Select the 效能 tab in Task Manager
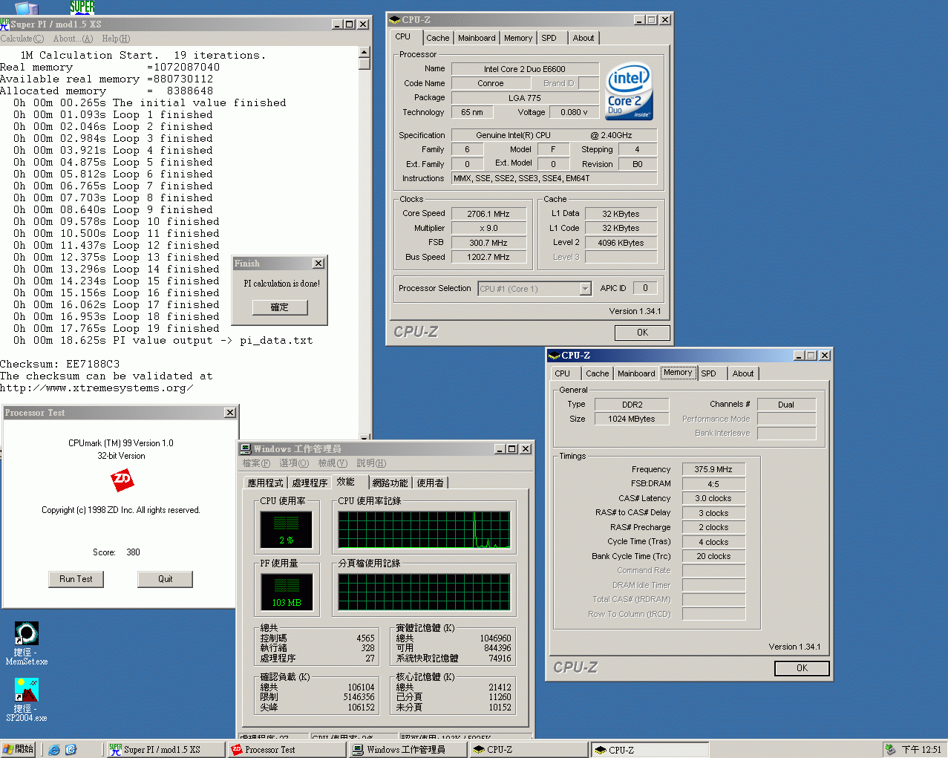948x758 pixels. tap(347, 482)
